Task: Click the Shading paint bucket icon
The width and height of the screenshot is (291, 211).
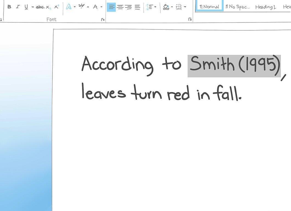Action: [x=166, y=7]
